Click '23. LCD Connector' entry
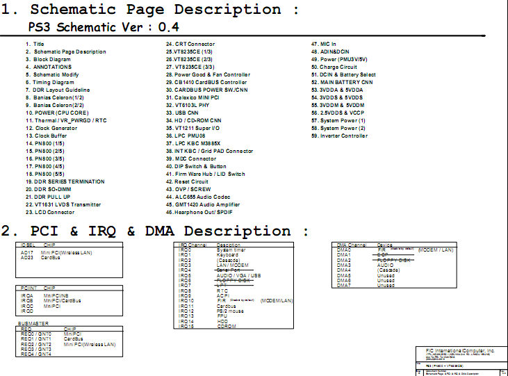The width and height of the screenshot is (508, 376). pos(50,212)
